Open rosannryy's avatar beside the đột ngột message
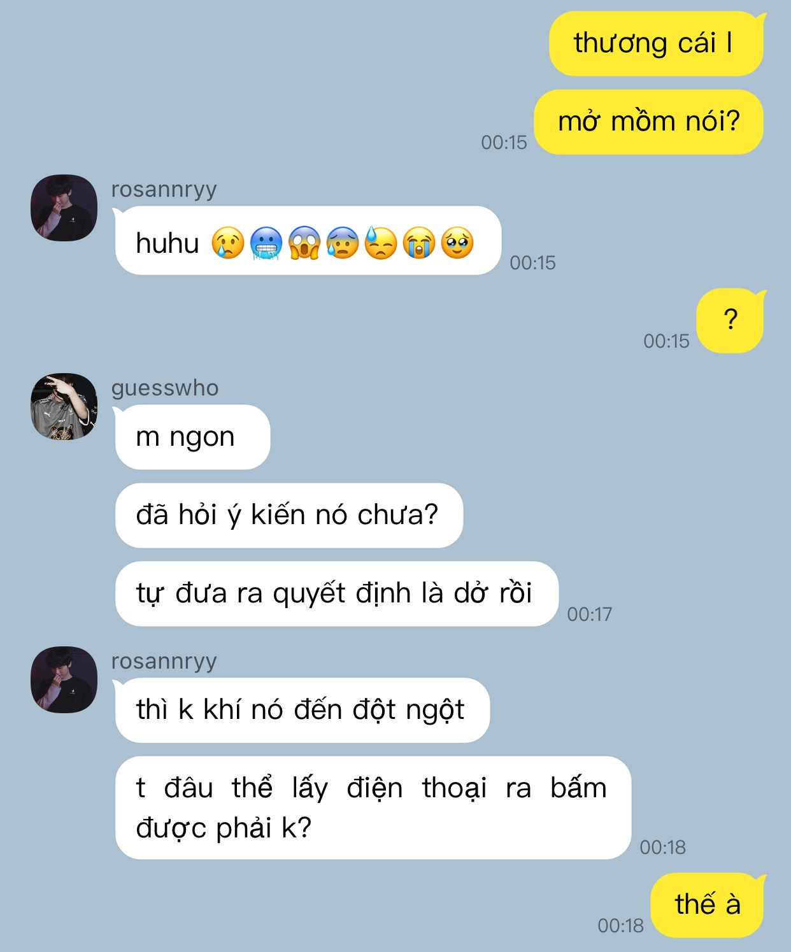Screen dimensions: 791x952 point(64,679)
